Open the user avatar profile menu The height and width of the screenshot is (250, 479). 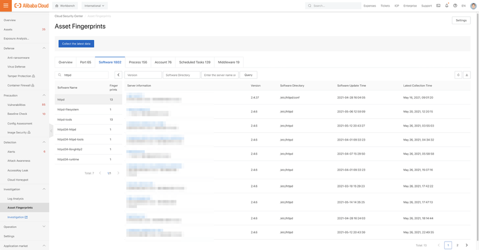pyautogui.click(x=472, y=5)
